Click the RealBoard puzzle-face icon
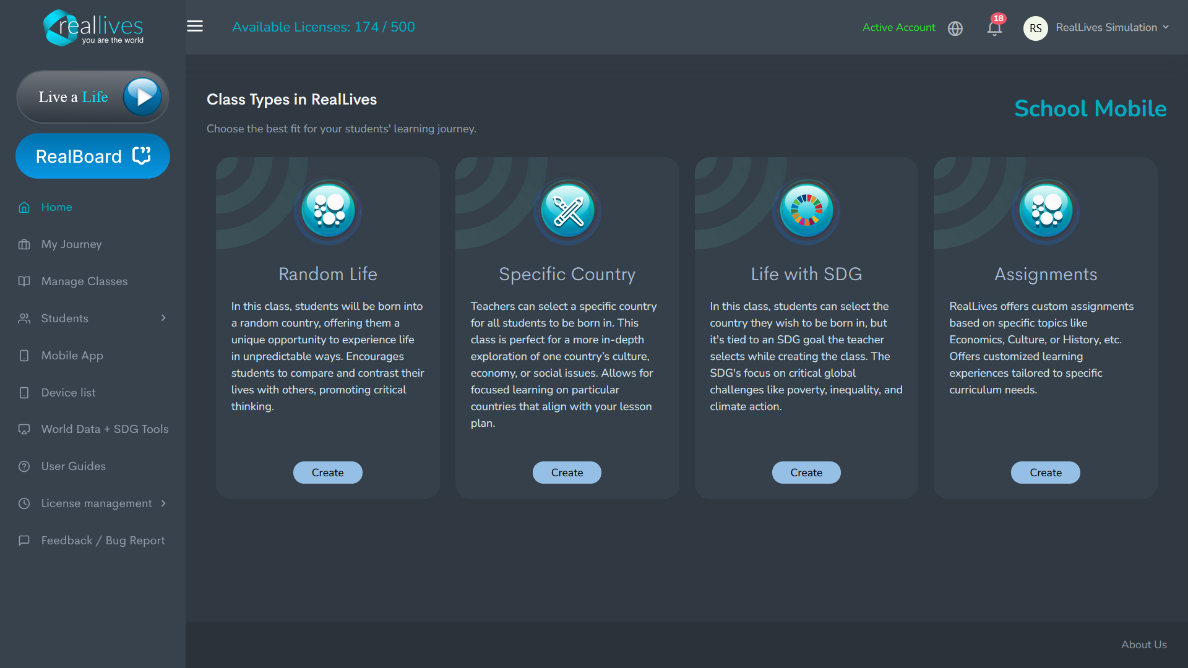The height and width of the screenshot is (668, 1188). point(142,155)
